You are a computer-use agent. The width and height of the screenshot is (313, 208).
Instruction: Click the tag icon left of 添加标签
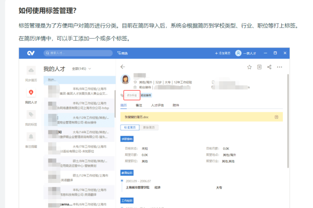(x=122, y=95)
